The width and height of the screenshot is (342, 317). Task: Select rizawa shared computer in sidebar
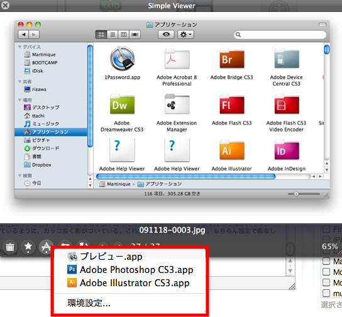point(51,89)
